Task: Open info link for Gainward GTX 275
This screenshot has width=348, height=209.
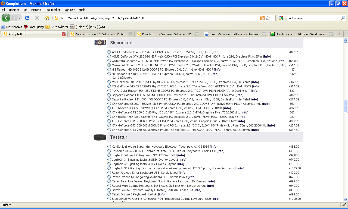Action: click(x=282, y=65)
